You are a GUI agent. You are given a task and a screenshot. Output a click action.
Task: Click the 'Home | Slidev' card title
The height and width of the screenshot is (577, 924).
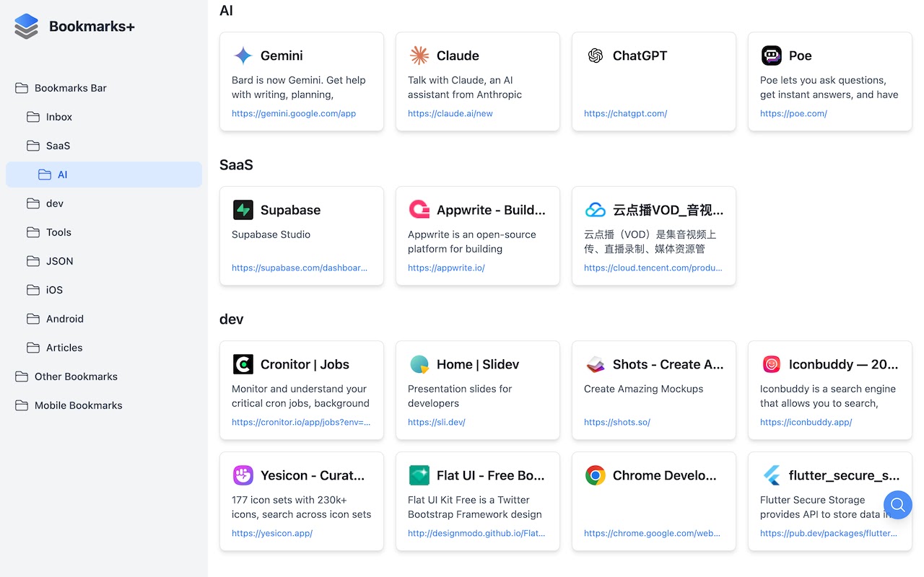478,364
